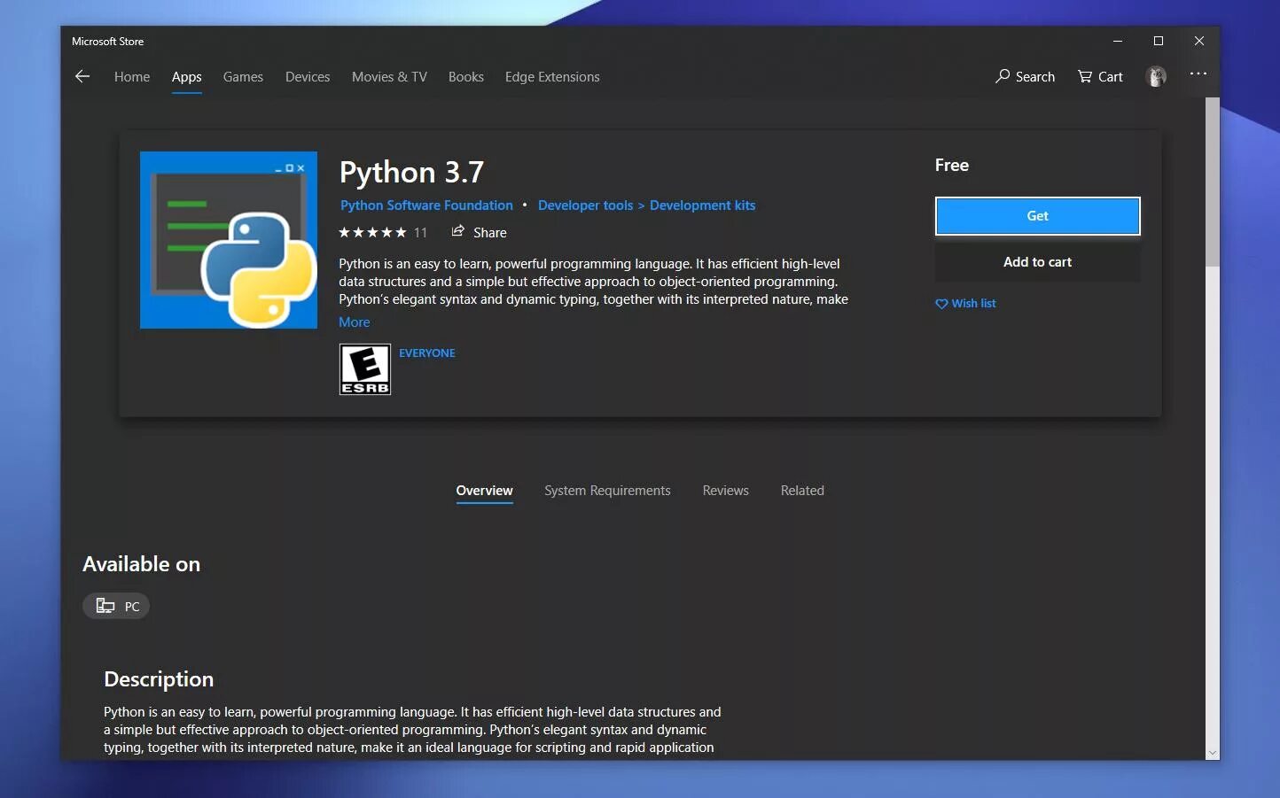Click the Available on heading

pos(141,564)
